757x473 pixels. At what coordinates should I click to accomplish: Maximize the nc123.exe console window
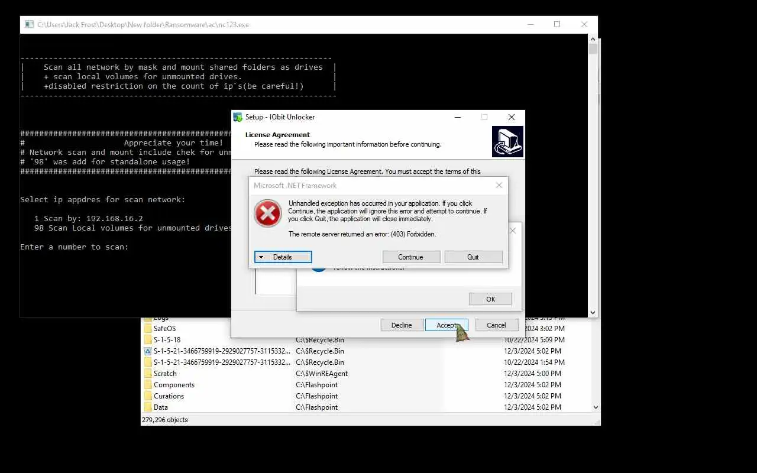[557, 25]
